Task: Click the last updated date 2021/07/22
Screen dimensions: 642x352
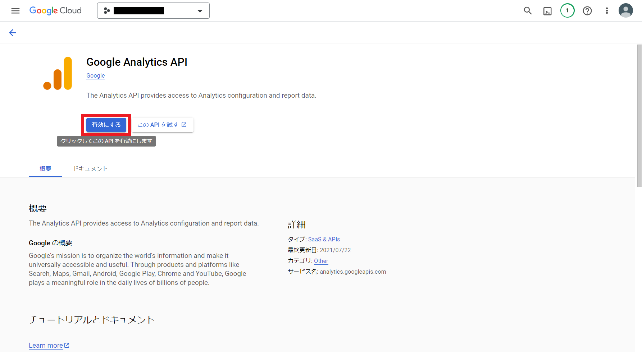Action: pyautogui.click(x=335, y=250)
